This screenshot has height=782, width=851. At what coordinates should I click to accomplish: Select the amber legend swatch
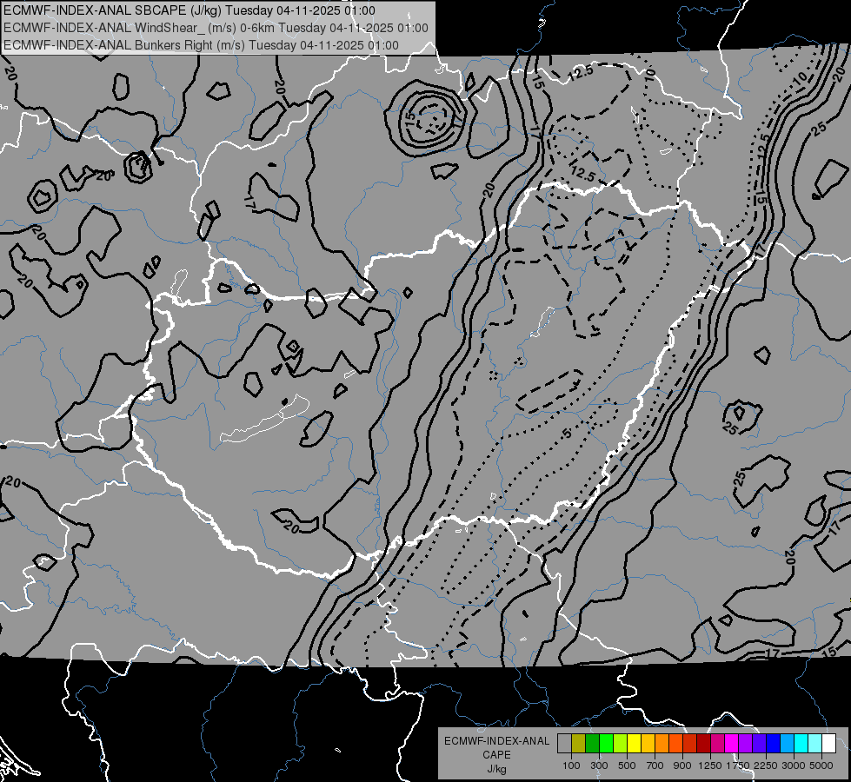(x=648, y=743)
